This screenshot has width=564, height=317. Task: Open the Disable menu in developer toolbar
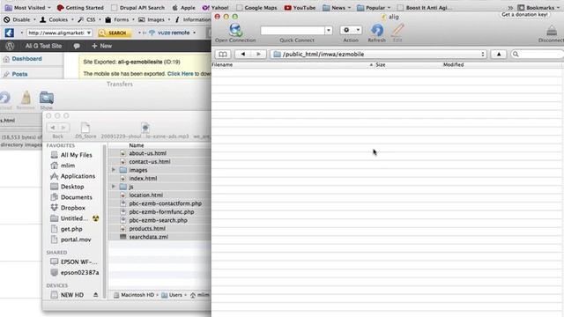19,19
